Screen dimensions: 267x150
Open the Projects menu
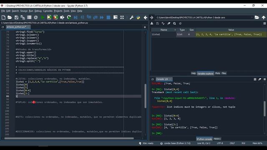pos(58,11)
